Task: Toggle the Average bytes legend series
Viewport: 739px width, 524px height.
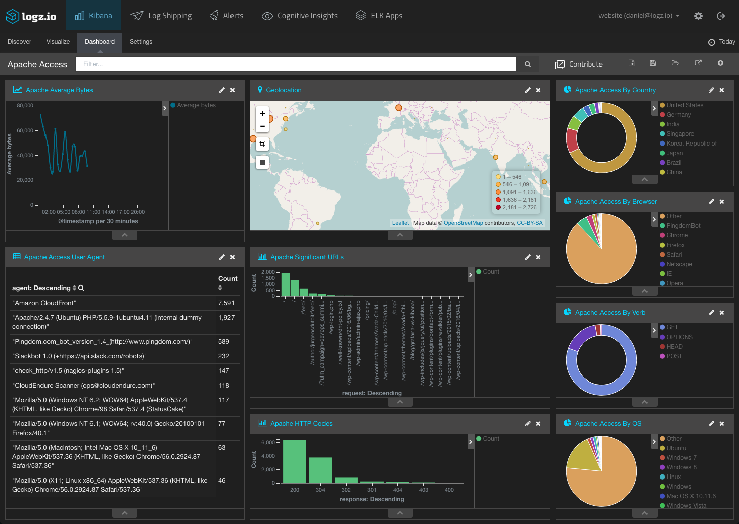Action: pyautogui.click(x=193, y=105)
